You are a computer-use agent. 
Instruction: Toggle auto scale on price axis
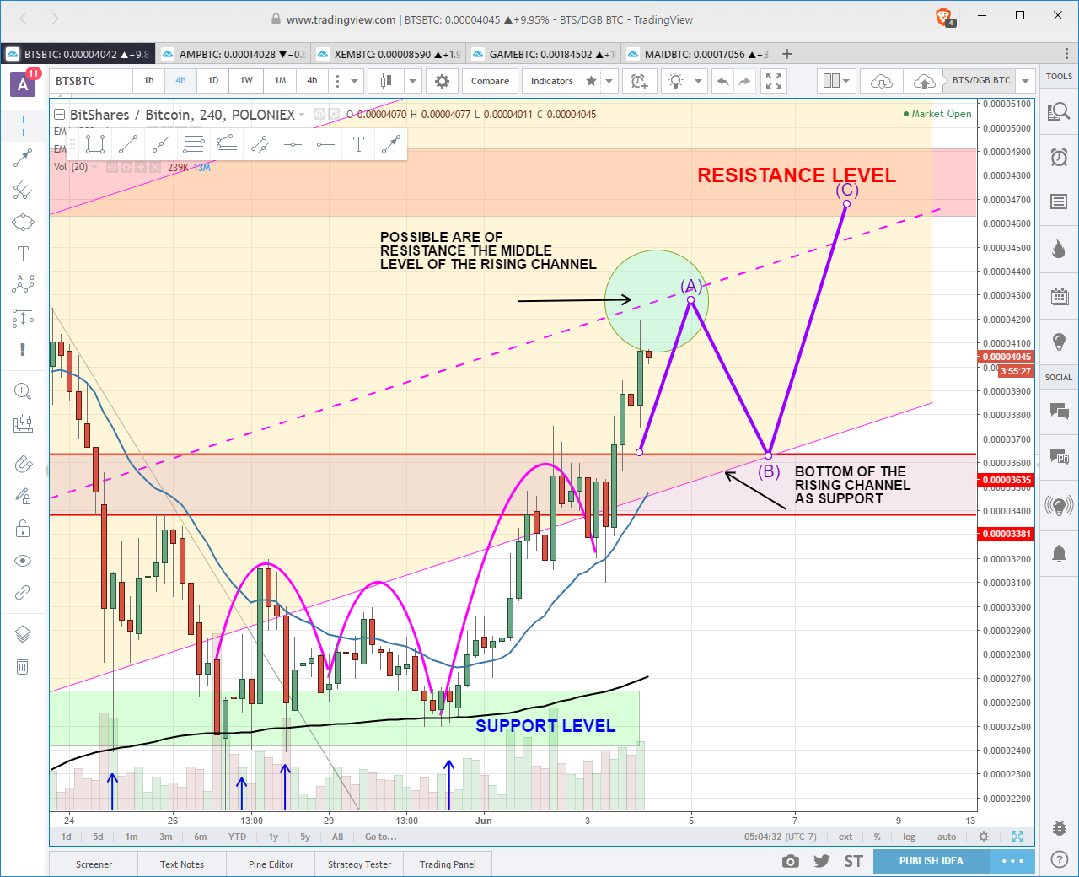tap(947, 837)
